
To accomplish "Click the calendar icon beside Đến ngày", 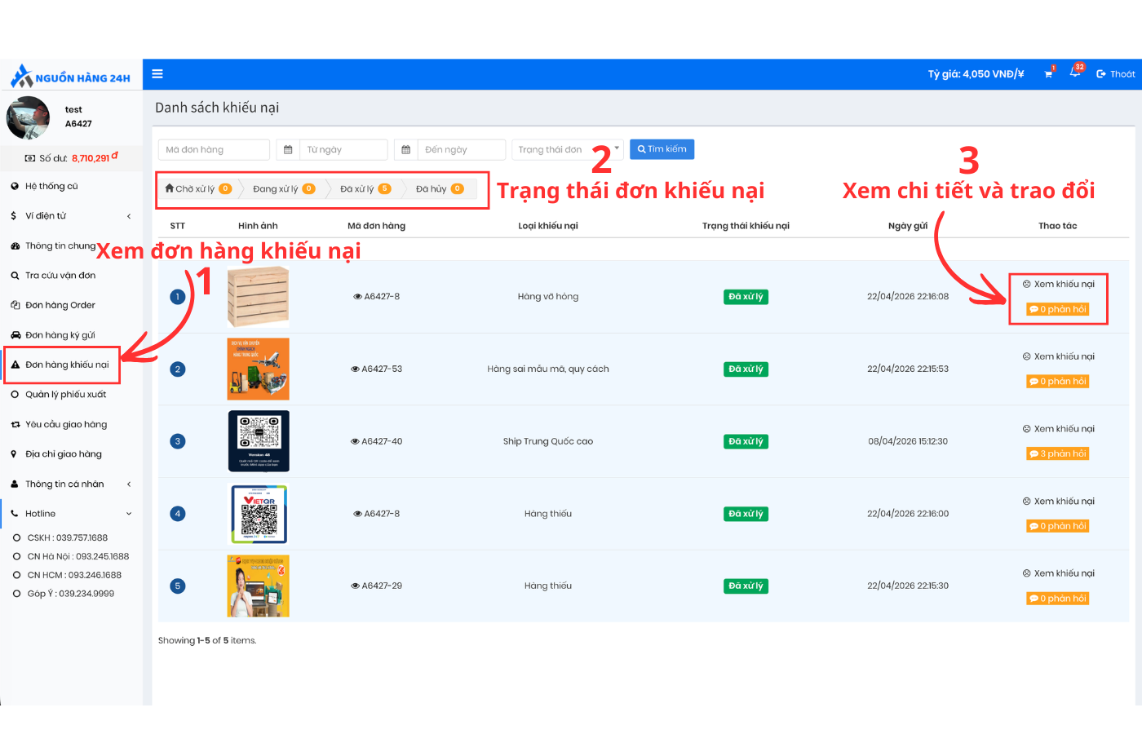I will [406, 150].
